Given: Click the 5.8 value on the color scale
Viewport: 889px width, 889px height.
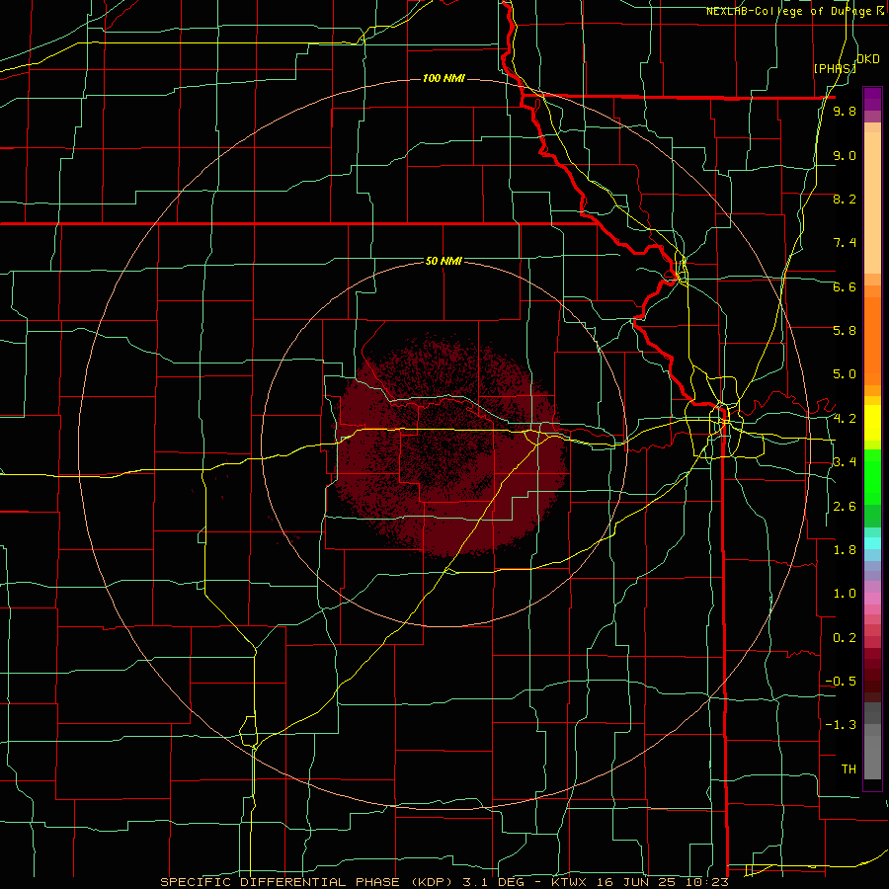Looking at the screenshot, I should point(845,331).
